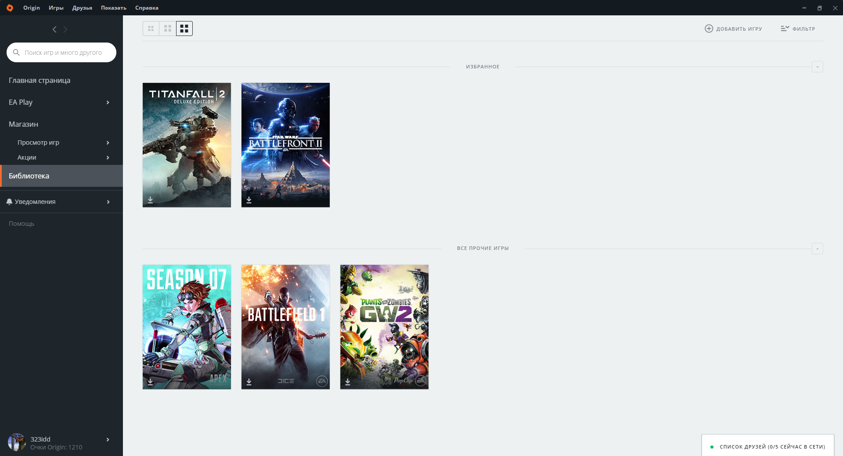Minimize the Origin window
843x456 pixels.
pyautogui.click(x=804, y=8)
